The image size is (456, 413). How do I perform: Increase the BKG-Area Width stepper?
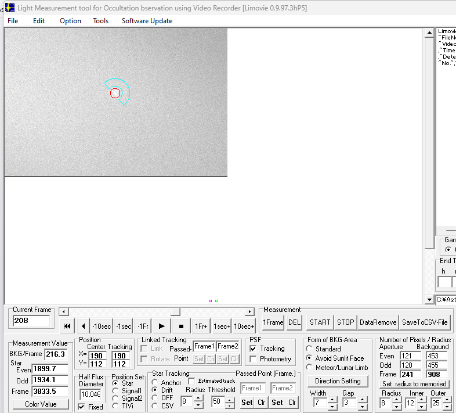333,399
